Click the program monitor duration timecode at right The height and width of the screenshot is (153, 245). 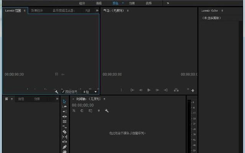coord(189,74)
